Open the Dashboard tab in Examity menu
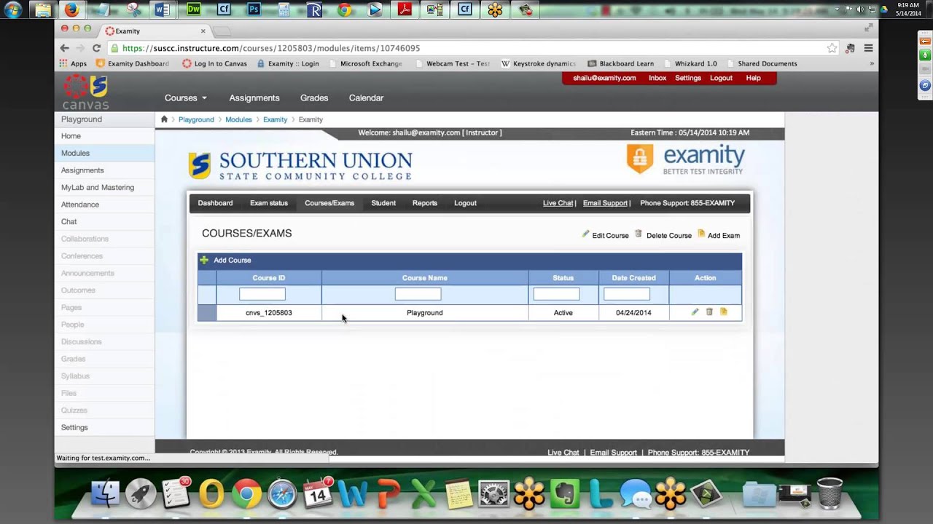The image size is (933, 524). (x=215, y=203)
